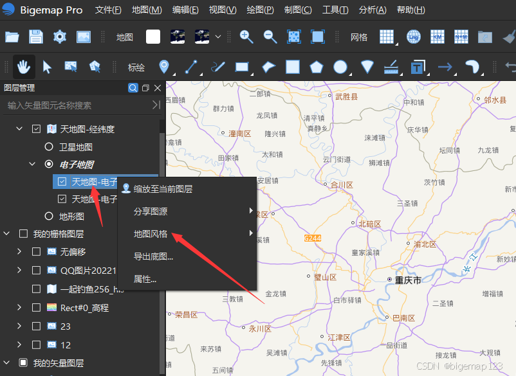Select the rectangle selection tool

[x=71, y=67]
